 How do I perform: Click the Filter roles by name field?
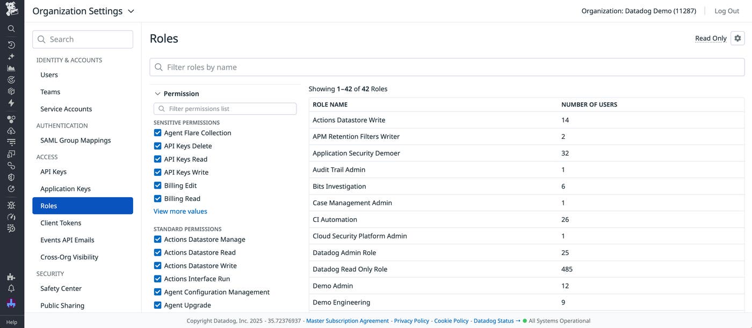[447, 66]
